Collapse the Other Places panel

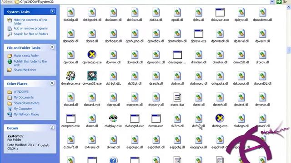coord(52,83)
